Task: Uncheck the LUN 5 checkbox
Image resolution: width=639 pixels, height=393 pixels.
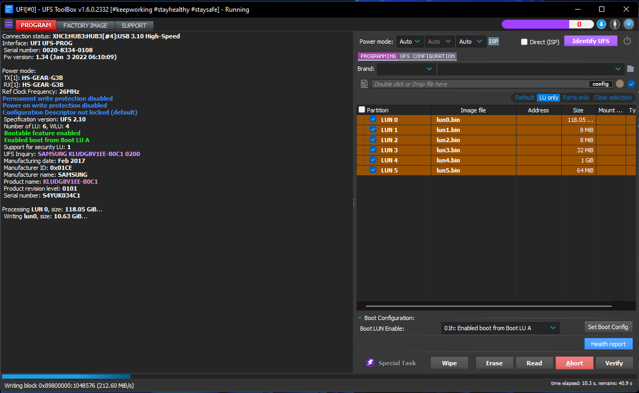Action: click(x=373, y=170)
